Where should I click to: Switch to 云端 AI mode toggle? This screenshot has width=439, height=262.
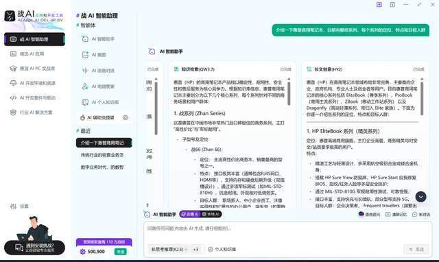click(190, 214)
